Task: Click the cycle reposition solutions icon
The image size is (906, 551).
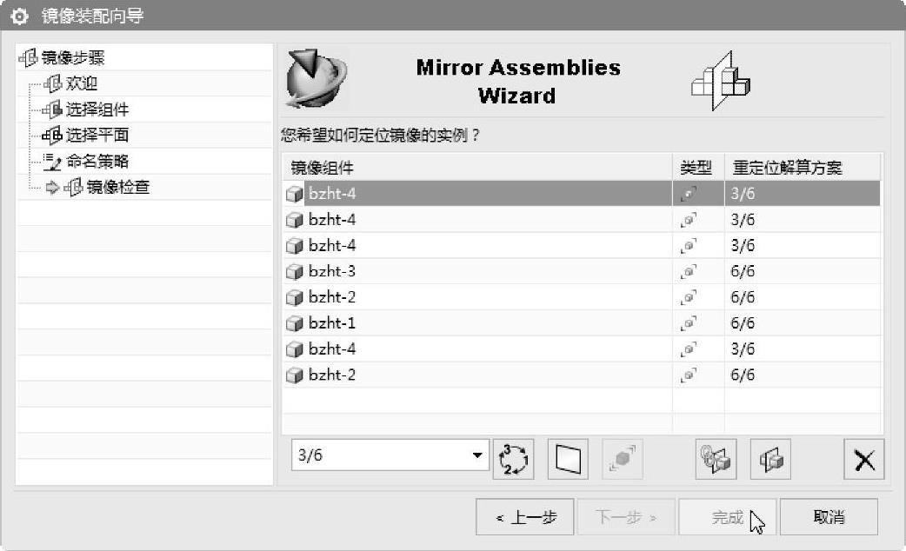Action: click(x=515, y=458)
